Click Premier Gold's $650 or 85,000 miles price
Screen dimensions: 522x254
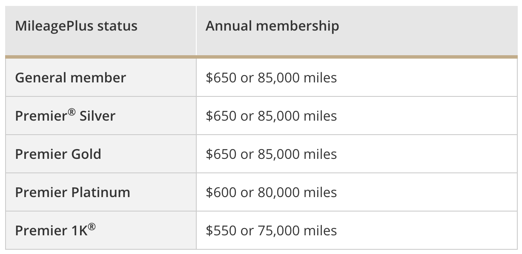(x=271, y=154)
